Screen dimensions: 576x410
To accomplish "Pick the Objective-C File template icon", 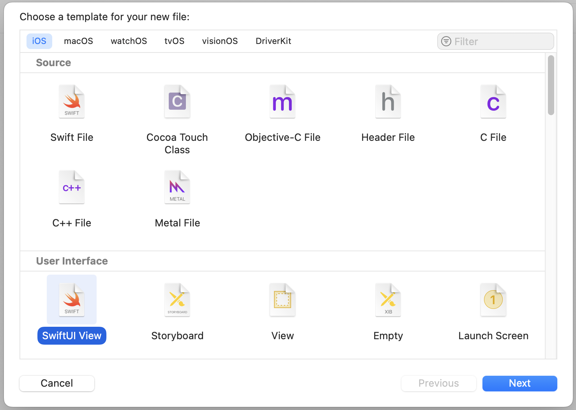I will click(283, 102).
